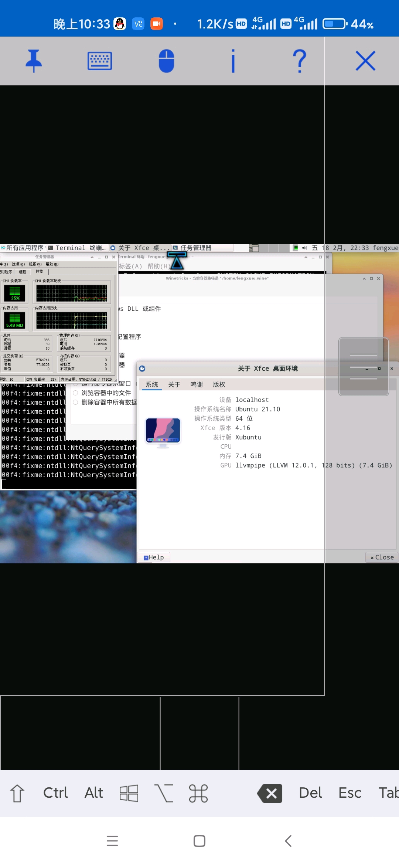Open the 系统 tab in About Xfce

tap(152, 384)
